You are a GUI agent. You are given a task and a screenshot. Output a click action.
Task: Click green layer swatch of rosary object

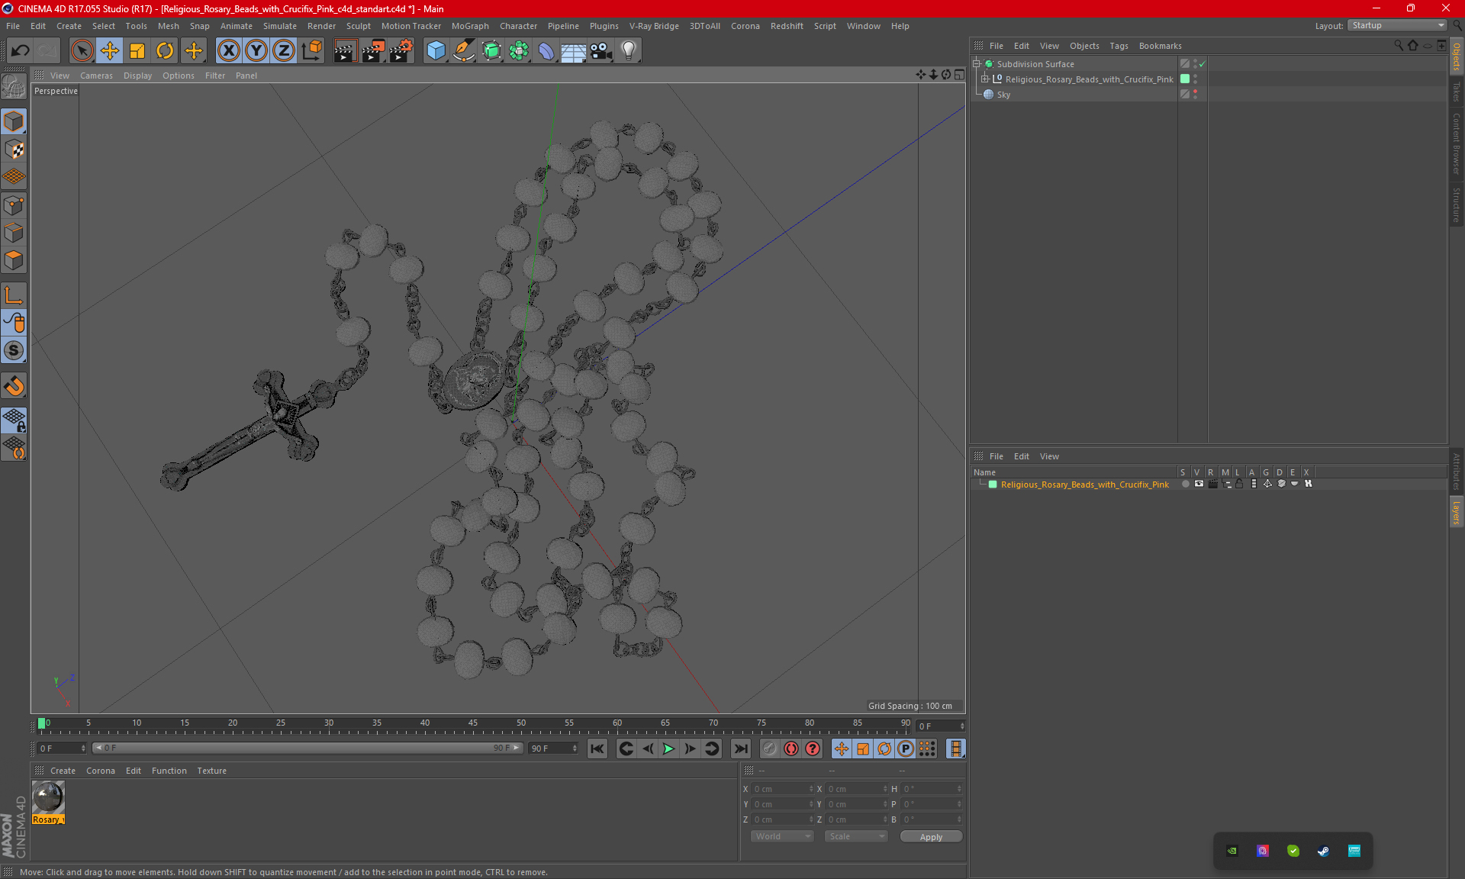click(x=1185, y=79)
